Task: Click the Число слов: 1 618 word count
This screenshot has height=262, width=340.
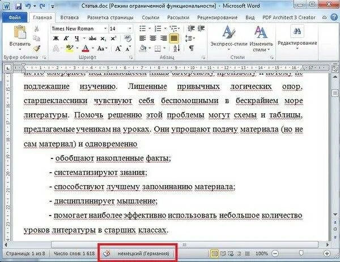Action: click(74, 254)
